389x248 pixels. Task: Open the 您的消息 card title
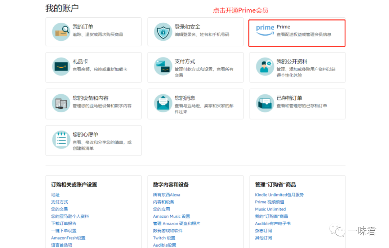tap(185, 98)
